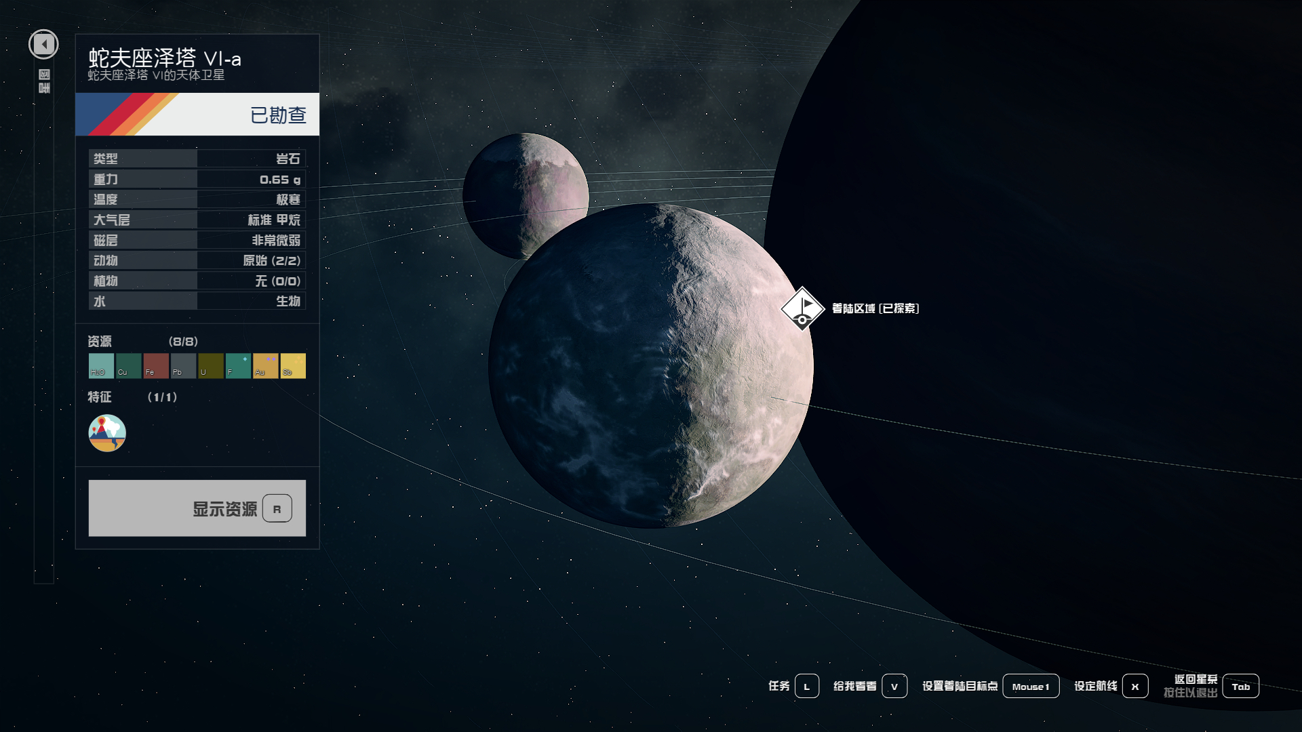The image size is (1302, 732).
Task: Click the 着陆区域 [已探索] label
Action: [x=875, y=308]
